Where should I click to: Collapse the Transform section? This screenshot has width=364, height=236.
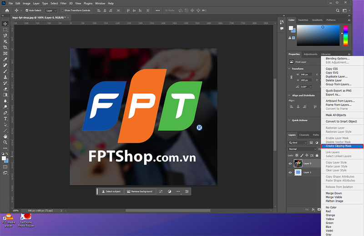point(289,69)
